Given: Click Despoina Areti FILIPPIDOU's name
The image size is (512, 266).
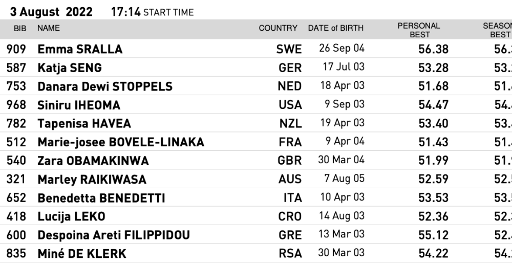Looking at the screenshot, I should (x=114, y=235).
